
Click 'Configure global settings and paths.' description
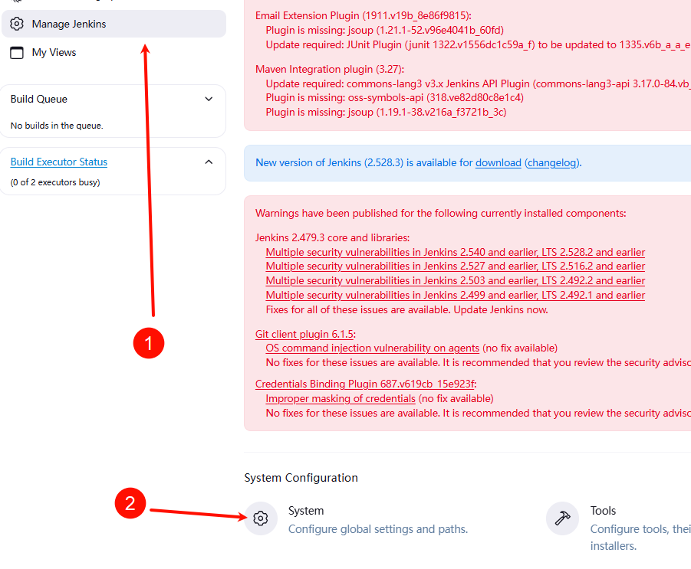pyautogui.click(x=377, y=529)
